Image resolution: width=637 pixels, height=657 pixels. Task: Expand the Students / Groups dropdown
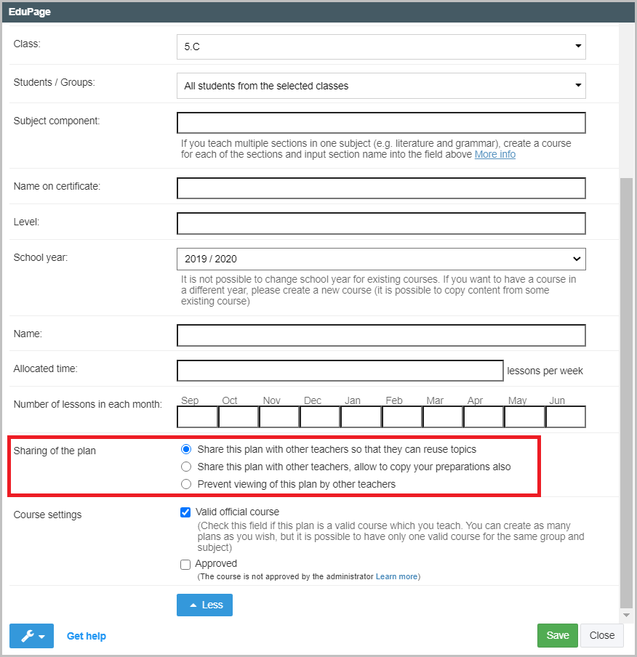[381, 86]
